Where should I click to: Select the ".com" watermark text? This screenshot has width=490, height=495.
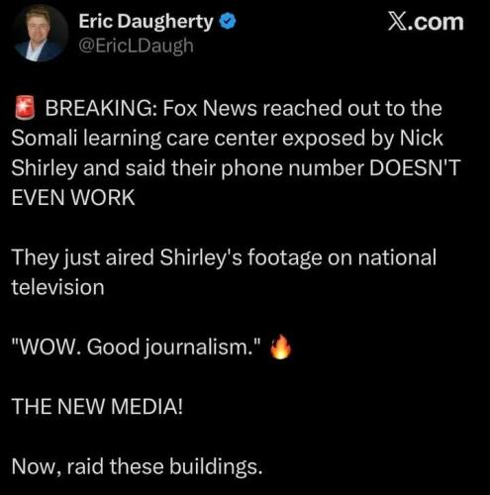[x=435, y=22]
